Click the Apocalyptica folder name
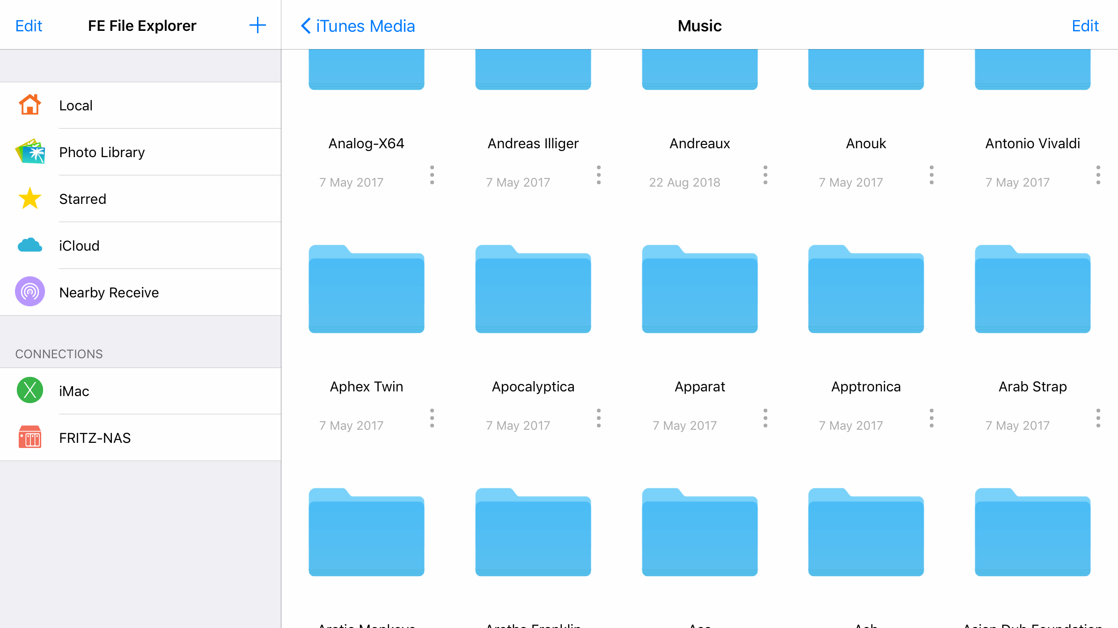Screen dimensions: 1118x628 (x=533, y=387)
